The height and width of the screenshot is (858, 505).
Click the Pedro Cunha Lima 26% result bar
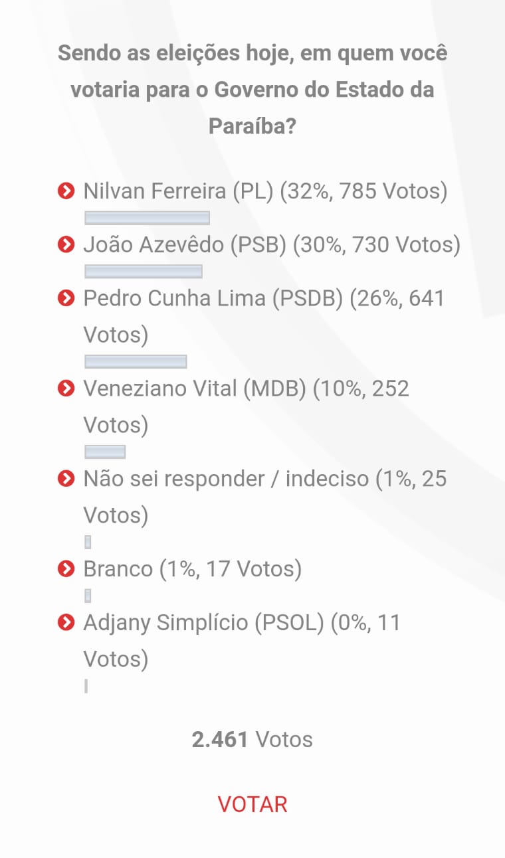point(136,361)
